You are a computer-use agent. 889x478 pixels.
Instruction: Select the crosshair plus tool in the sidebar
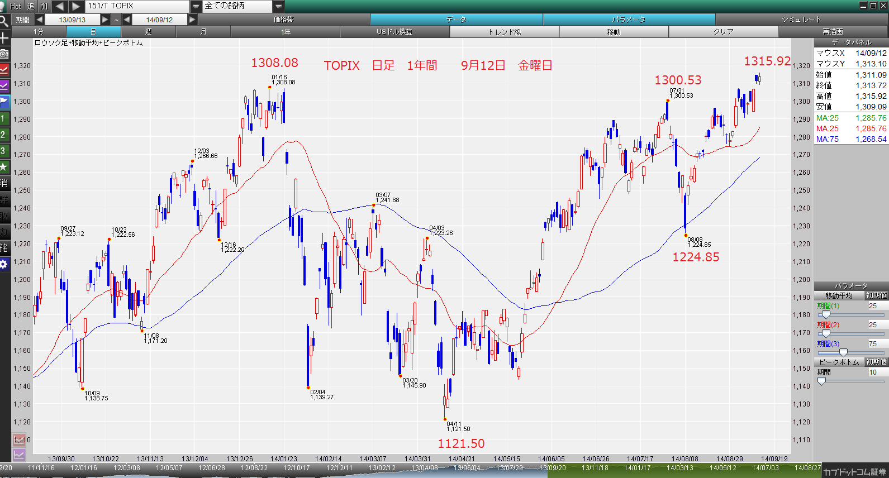pos(4,38)
